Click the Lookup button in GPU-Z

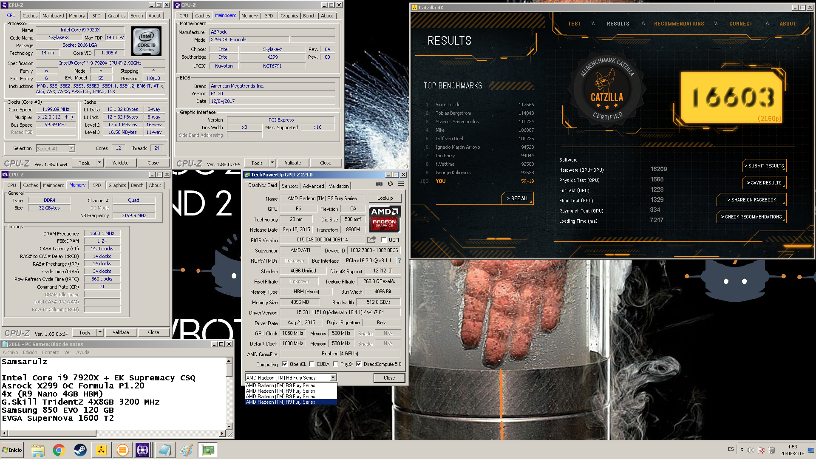(385, 198)
